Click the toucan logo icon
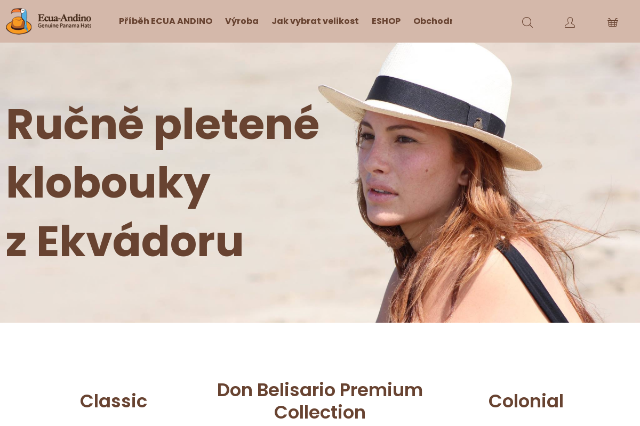This screenshot has width=640, height=426. [19, 21]
